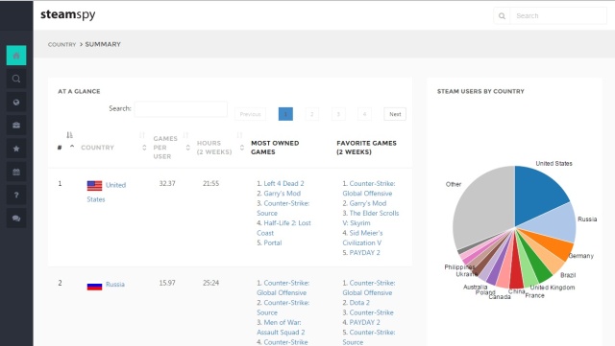Open the Left 4 Dead 2 link
Image resolution: width=615 pixels, height=346 pixels.
283,183
